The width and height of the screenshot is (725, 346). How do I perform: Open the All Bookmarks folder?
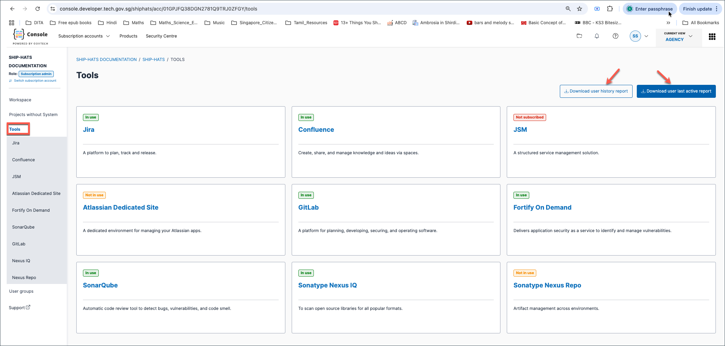701,23
